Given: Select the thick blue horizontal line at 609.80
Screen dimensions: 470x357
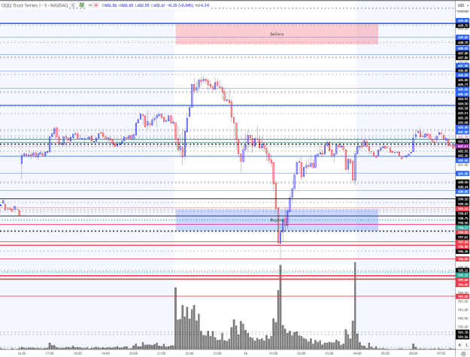Looking at the screenshot, I should click(228, 23).
